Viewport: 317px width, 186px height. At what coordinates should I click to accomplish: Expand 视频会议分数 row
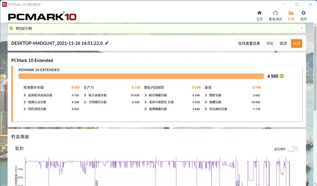tap(24, 102)
